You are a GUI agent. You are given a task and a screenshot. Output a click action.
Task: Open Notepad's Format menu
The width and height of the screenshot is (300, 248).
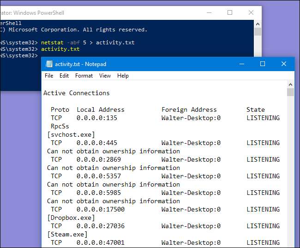pos(84,76)
